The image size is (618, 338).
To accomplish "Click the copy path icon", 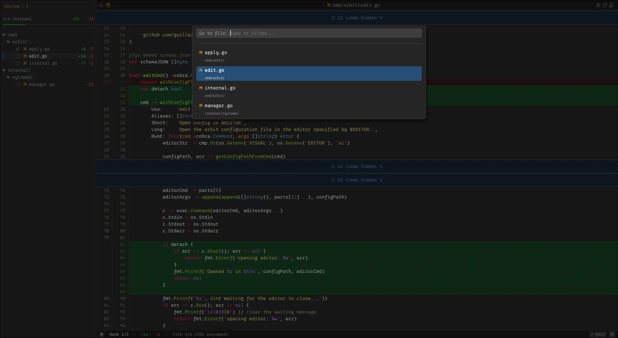I will pos(611,5).
